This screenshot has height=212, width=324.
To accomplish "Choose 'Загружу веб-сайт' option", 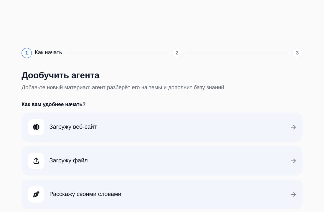I will [162, 127].
